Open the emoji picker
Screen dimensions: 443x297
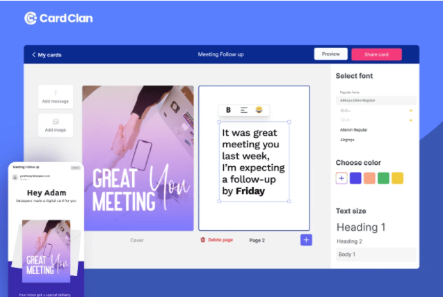point(259,110)
